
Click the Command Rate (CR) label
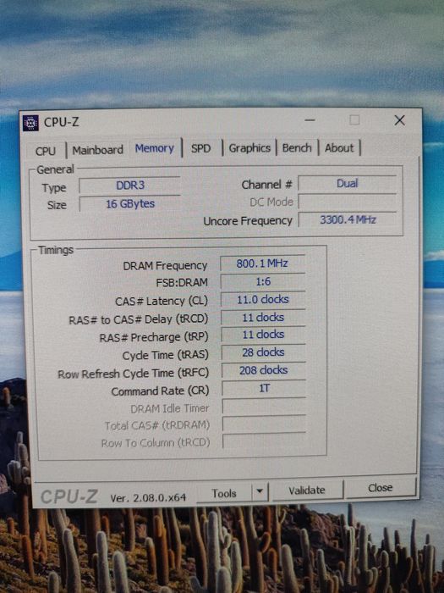160,391
